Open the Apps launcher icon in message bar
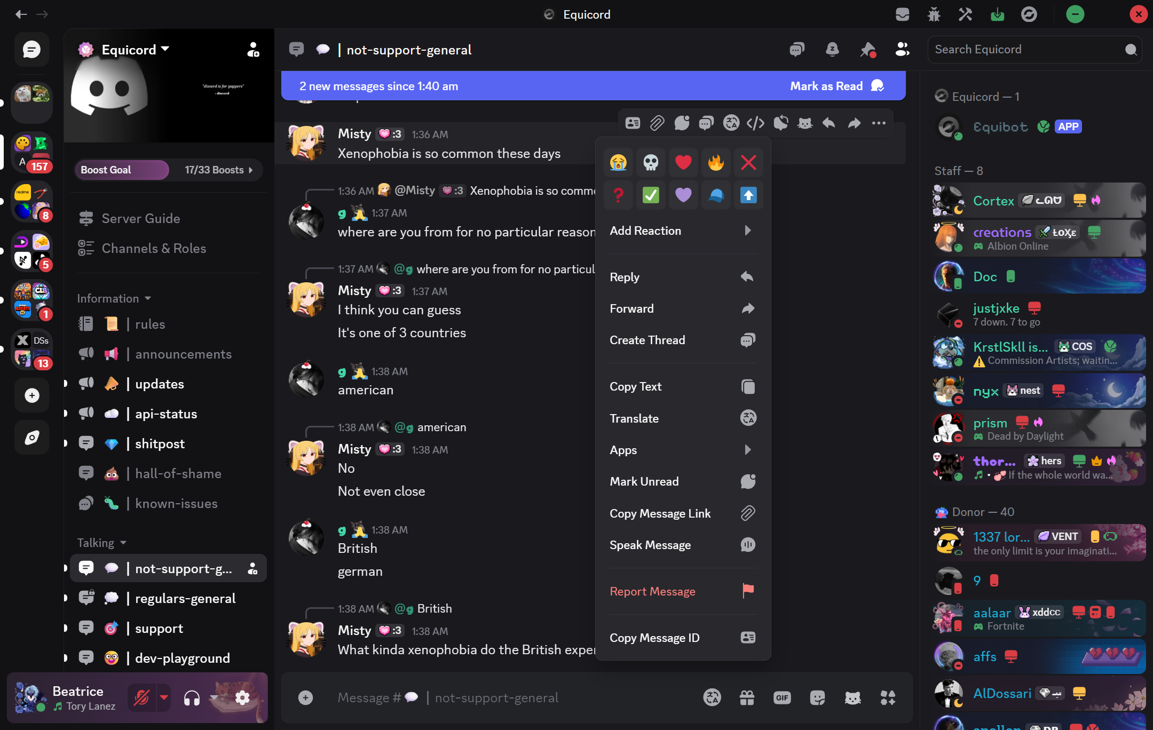Screen dimensions: 1153x730 tap(888, 697)
